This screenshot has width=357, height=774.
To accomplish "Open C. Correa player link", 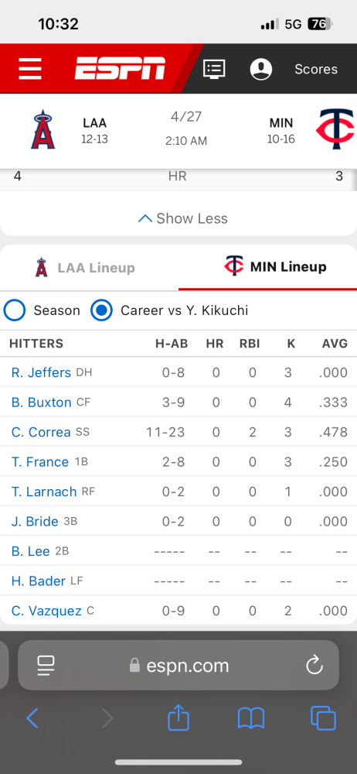I will click(x=41, y=433).
